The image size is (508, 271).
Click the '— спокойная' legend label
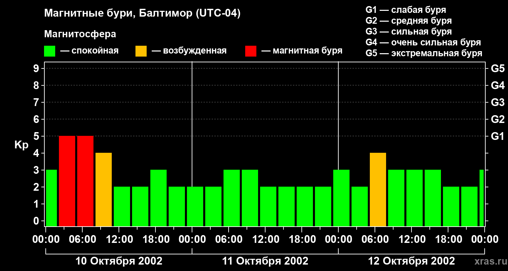coord(89,51)
